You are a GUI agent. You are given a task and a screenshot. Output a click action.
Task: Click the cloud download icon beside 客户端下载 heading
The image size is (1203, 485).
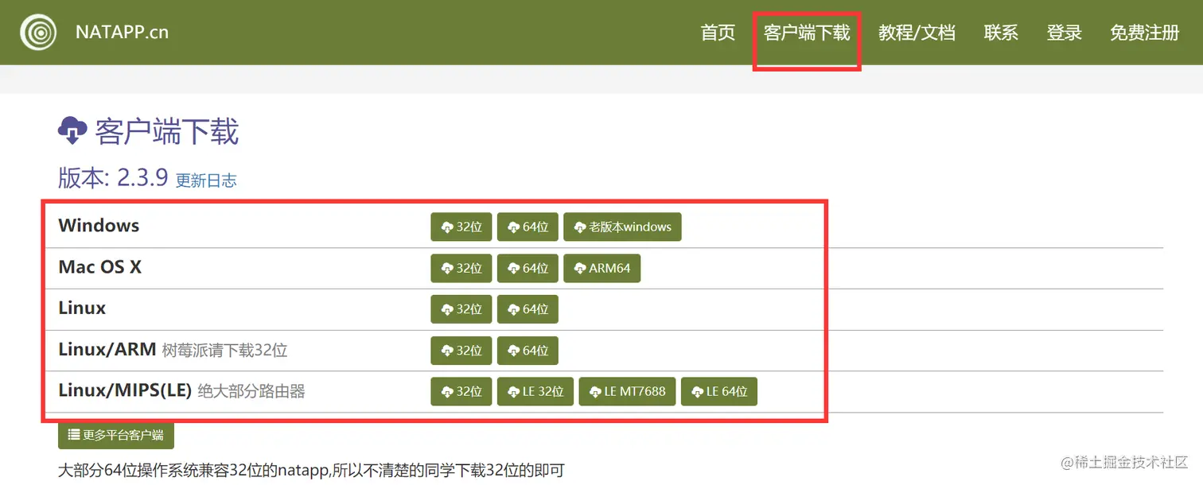coord(72,130)
